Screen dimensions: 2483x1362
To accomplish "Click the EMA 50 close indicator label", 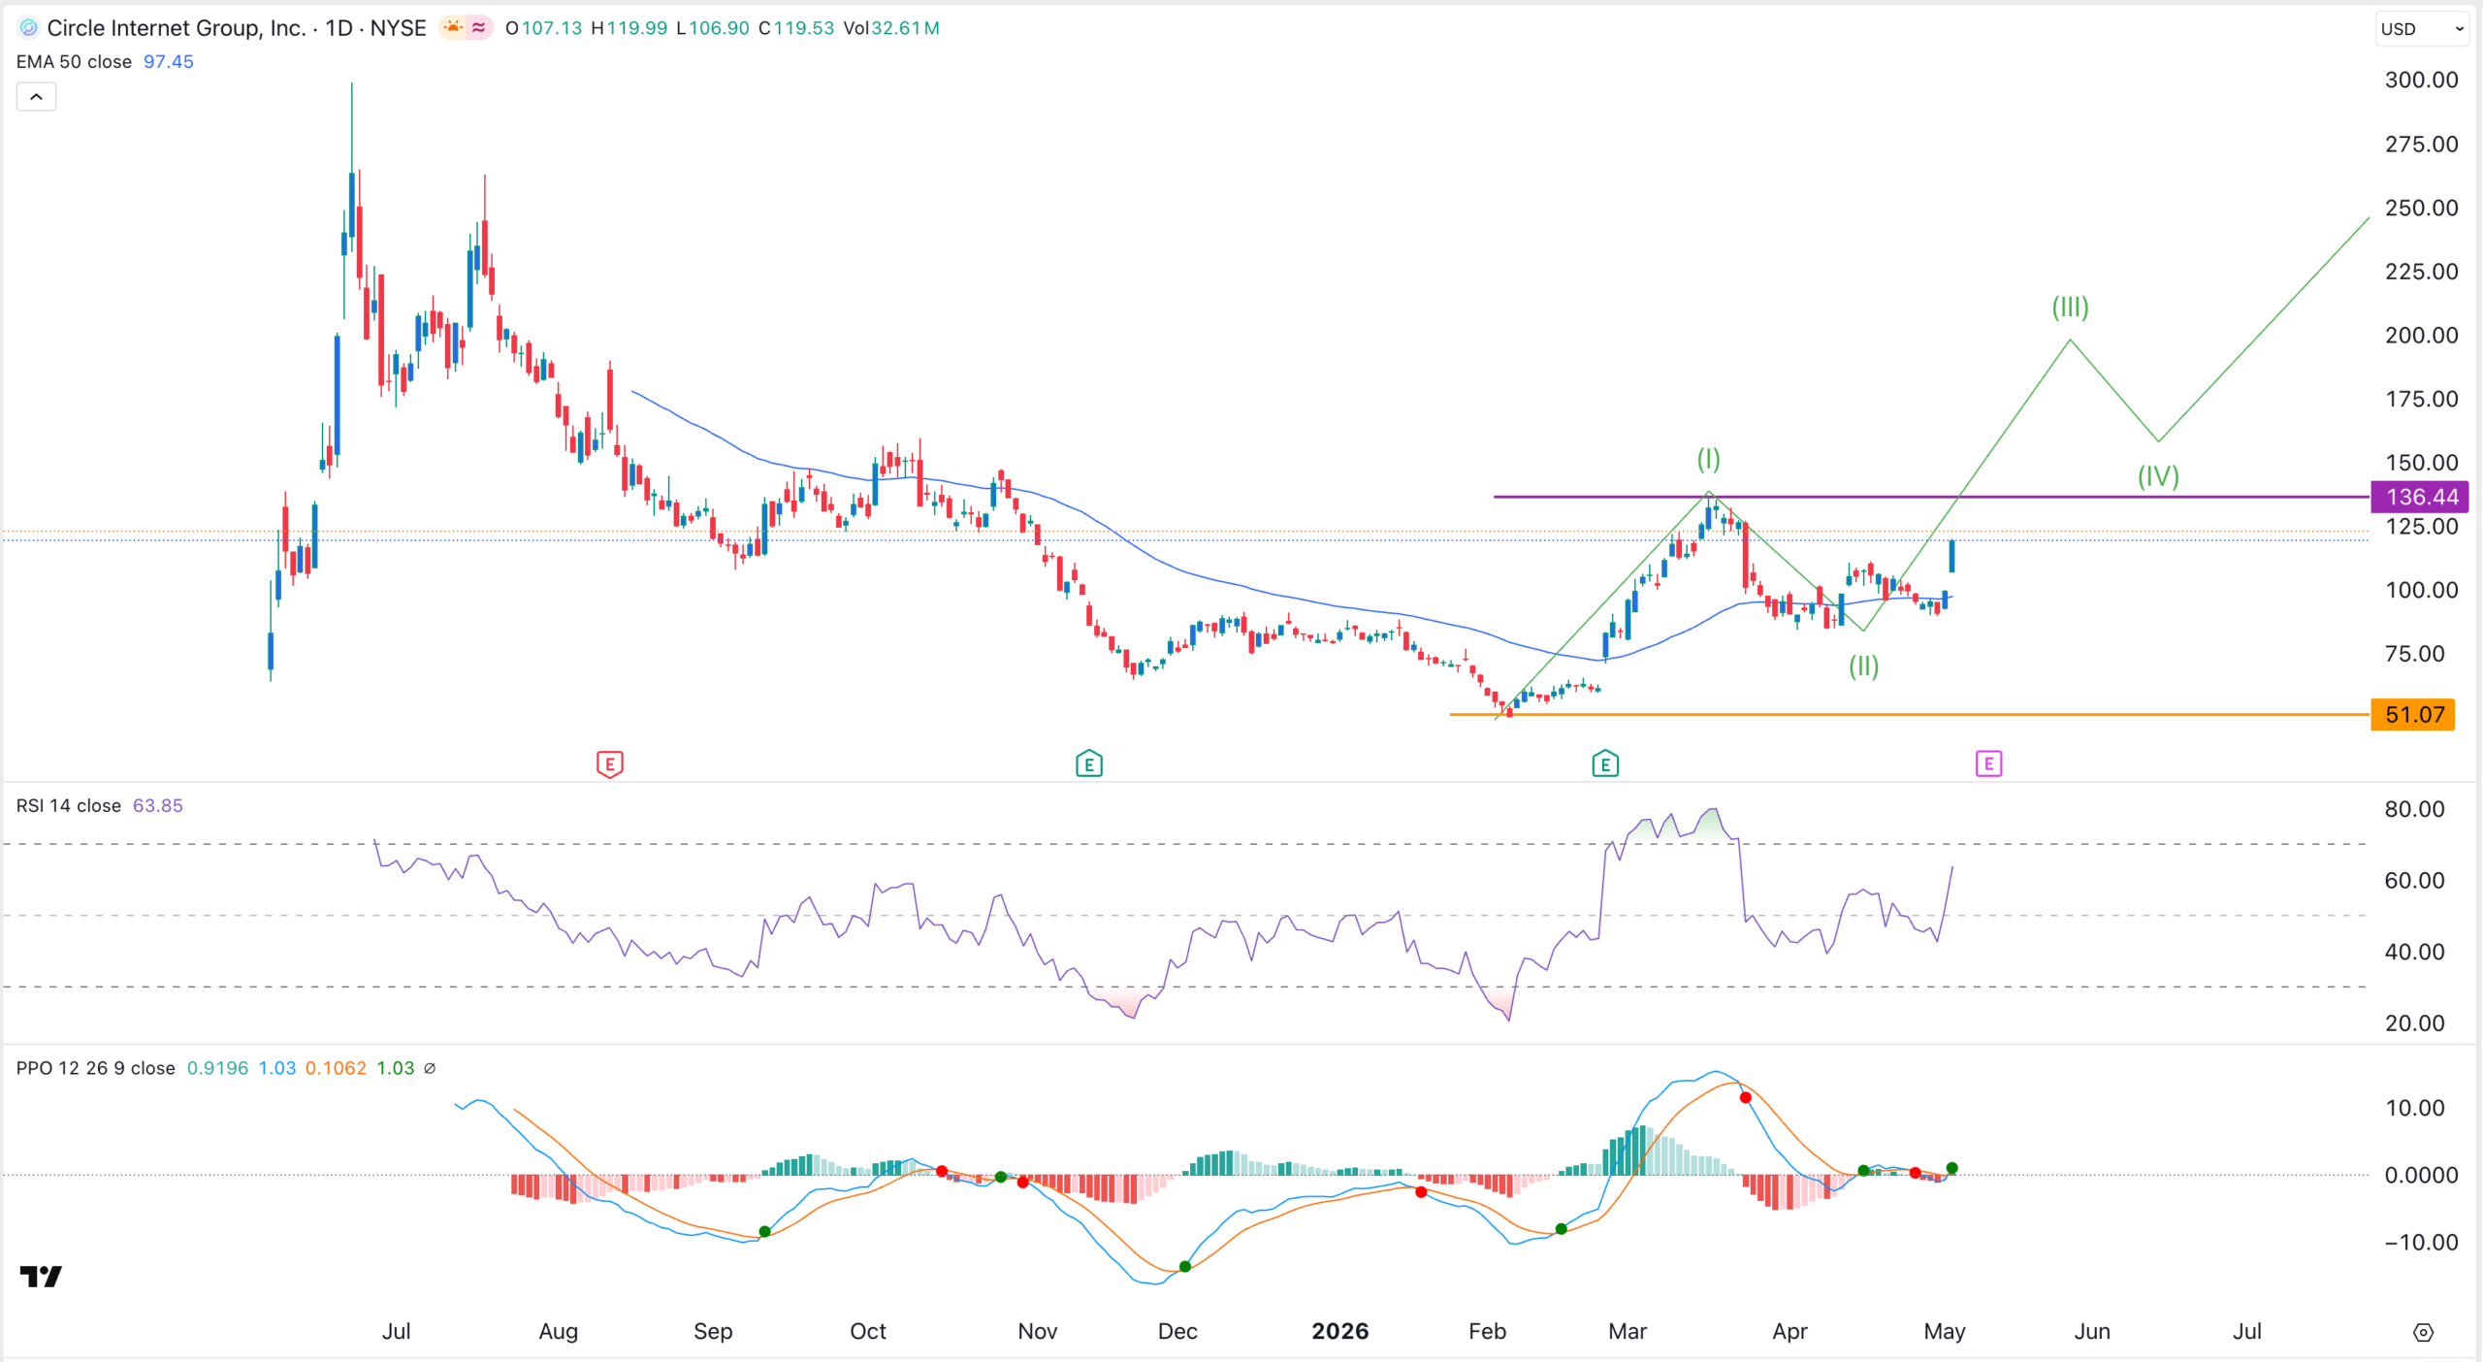I will 74,62.
